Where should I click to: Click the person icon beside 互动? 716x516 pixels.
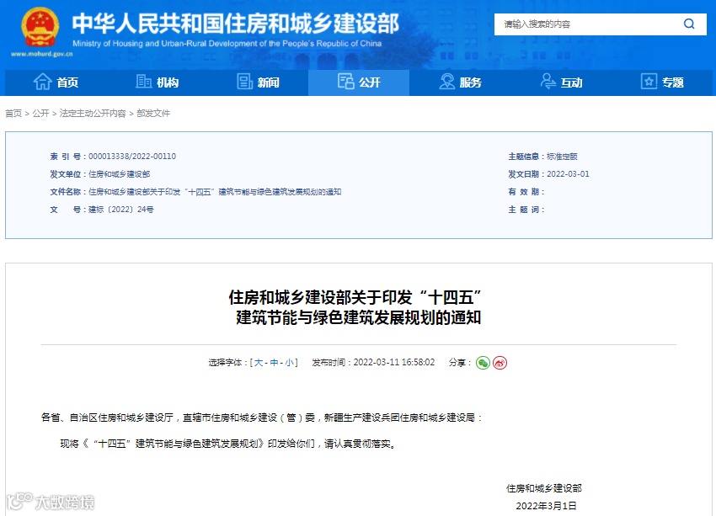pos(548,82)
